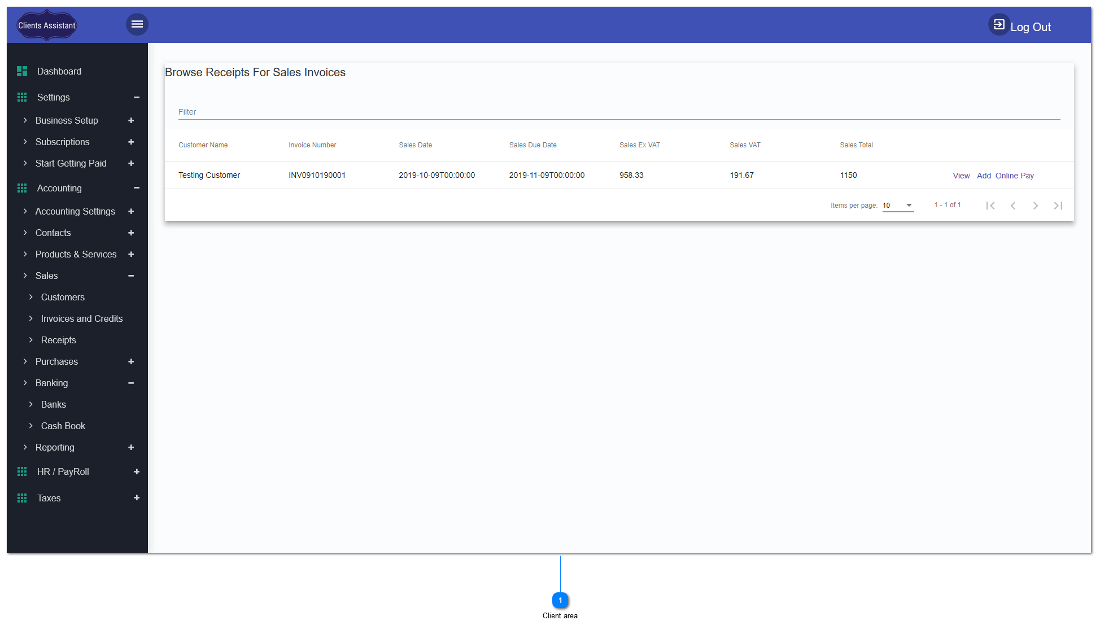Viewport: 1100px width, 629px height.
Task: Click the Clients Assistant logo icon
Action: (x=46, y=25)
